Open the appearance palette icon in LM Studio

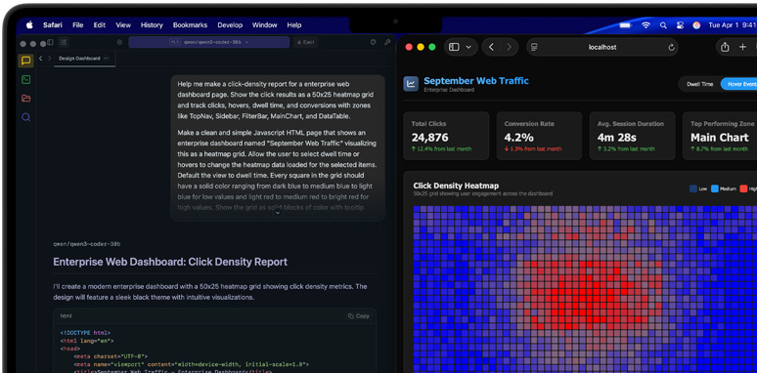[374, 42]
